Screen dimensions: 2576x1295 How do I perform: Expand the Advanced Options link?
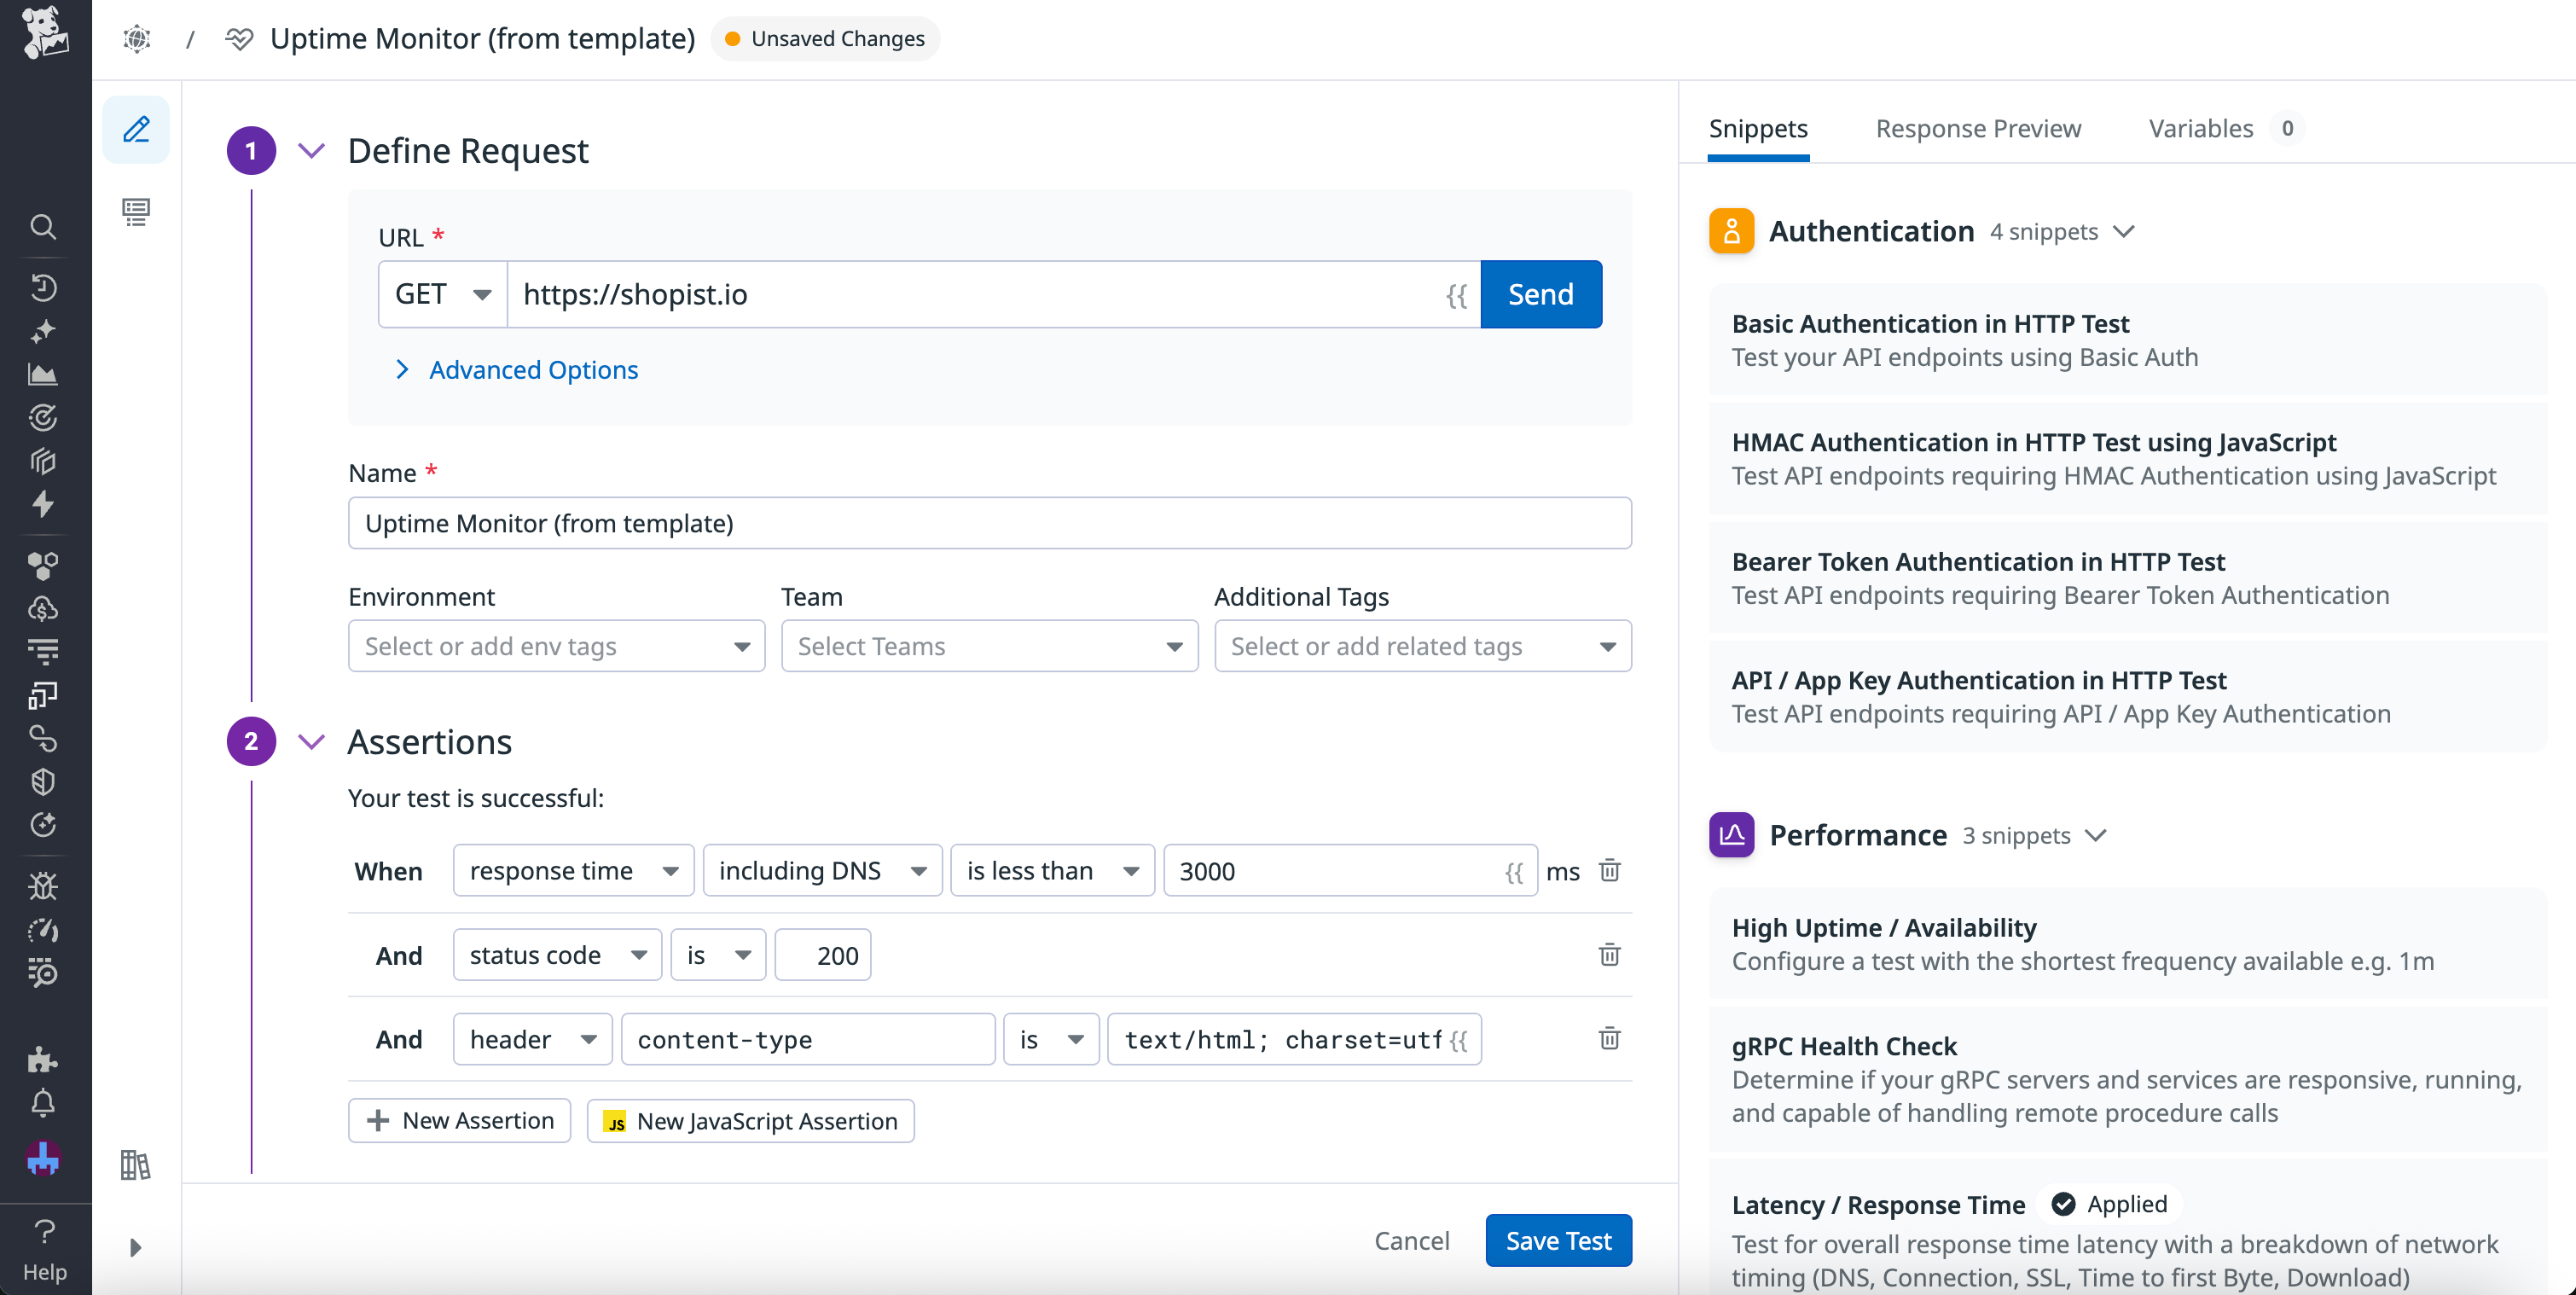point(533,369)
